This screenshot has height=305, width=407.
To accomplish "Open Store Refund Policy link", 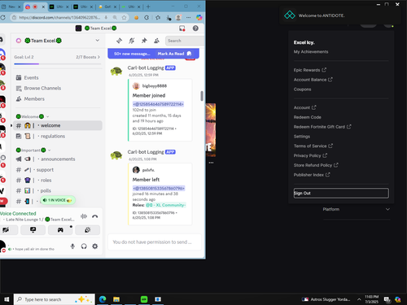I will tap(316, 165).
